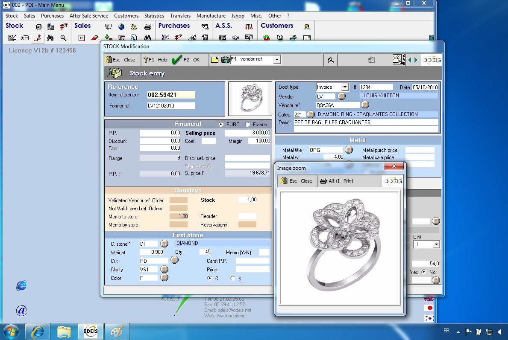The height and width of the screenshot is (340, 508).
Task: Open the Statistics menu
Action: (x=154, y=16)
